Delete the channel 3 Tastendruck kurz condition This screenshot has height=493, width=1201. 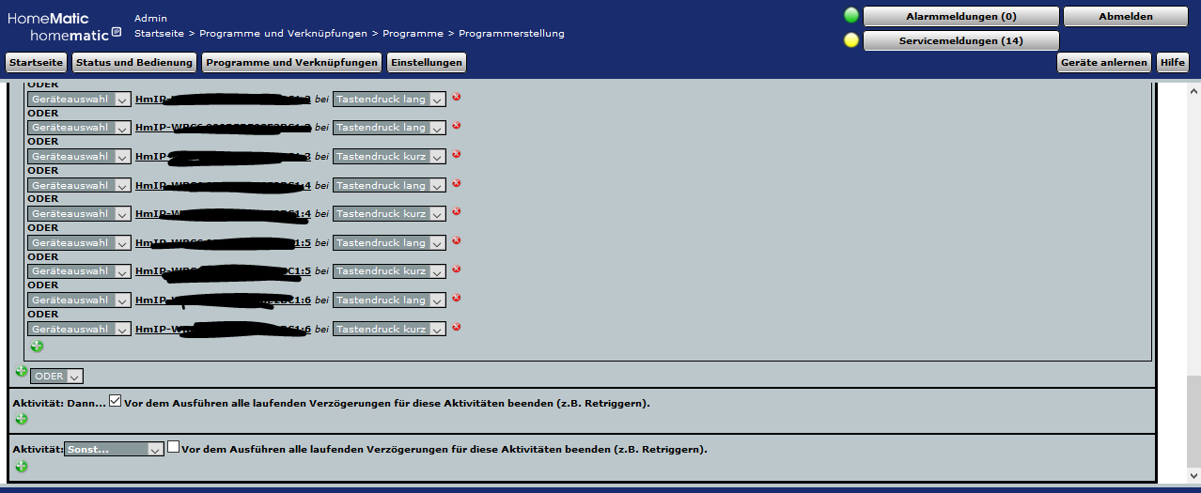pos(457,154)
